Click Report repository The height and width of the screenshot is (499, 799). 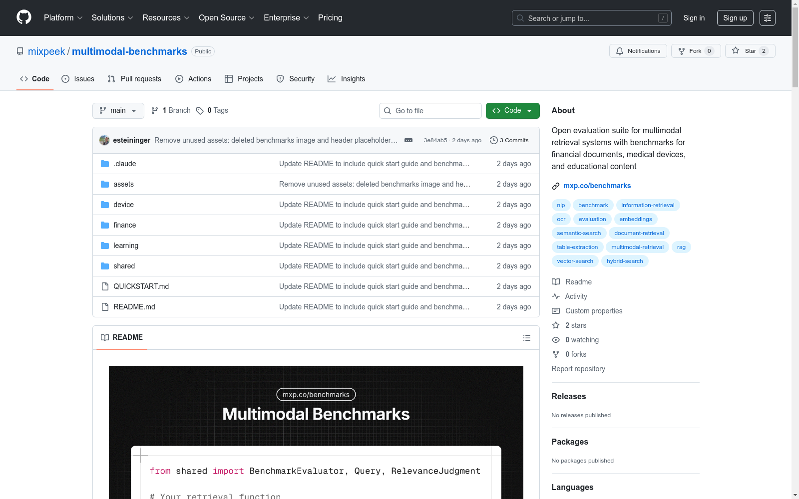[578, 369]
